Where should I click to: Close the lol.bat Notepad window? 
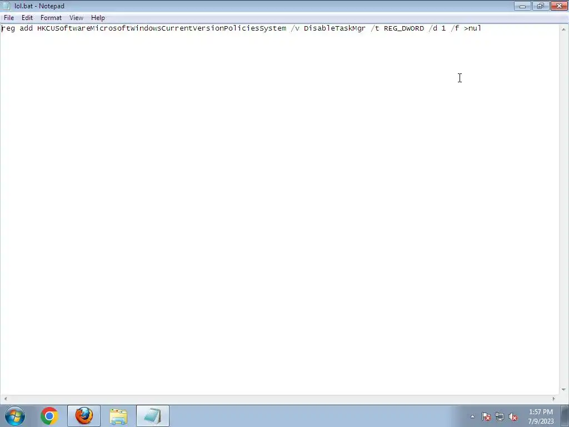(x=559, y=6)
